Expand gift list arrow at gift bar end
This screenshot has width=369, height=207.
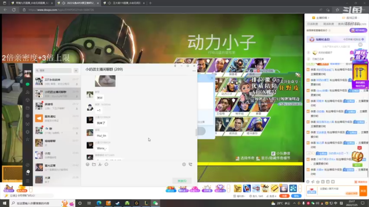pyautogui.click(x=300, y=188)
